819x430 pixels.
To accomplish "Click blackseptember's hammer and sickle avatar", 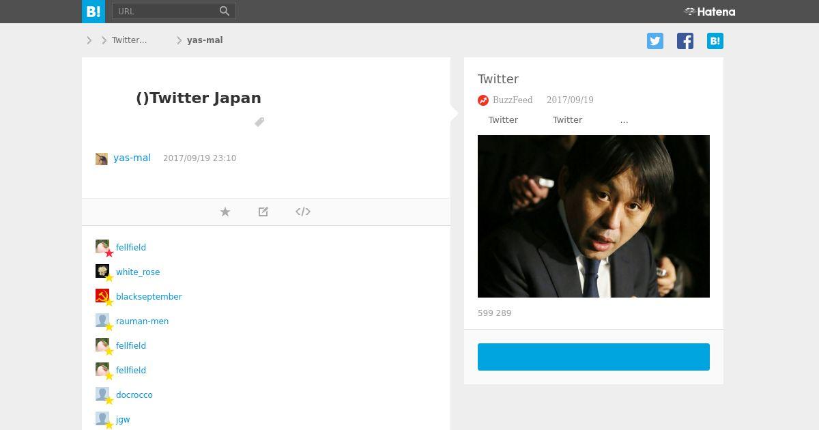I will tap(104, 297).
